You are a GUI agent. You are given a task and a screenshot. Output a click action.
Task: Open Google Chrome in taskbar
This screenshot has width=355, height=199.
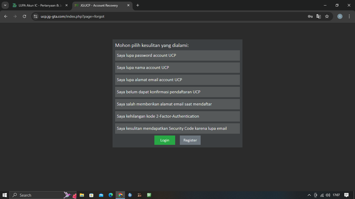[x=120, y=195]
